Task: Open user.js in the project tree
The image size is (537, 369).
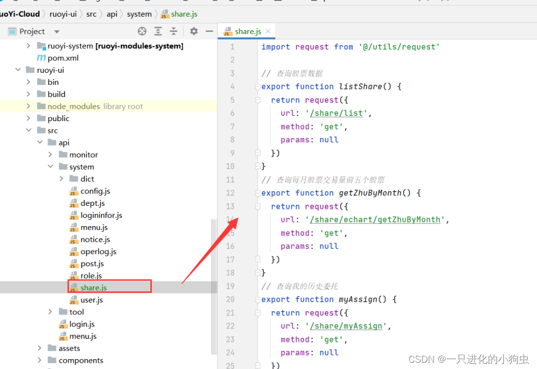Action: (x=91, y=300)
